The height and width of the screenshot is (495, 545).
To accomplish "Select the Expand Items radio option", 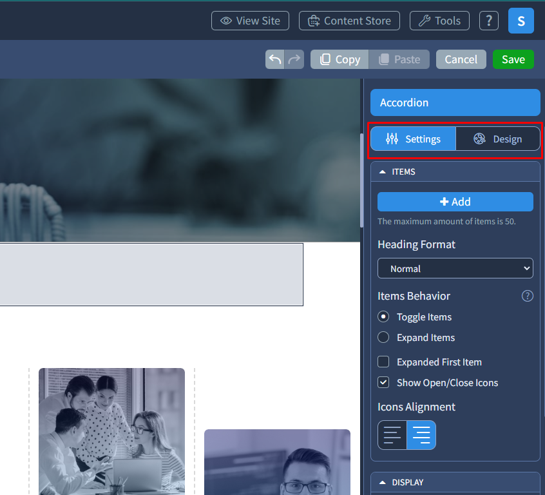I will tap(383, 338).
